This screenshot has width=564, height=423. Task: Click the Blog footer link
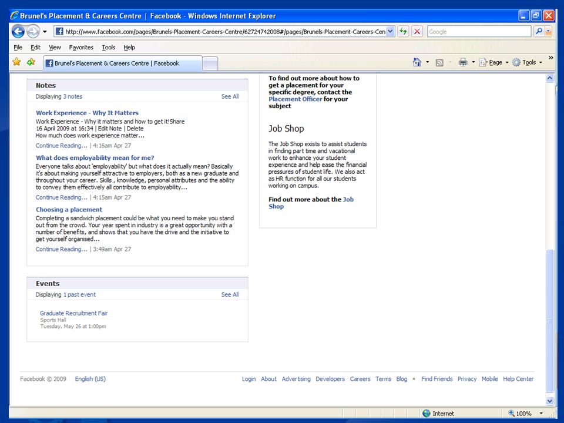tap(402, 379)
